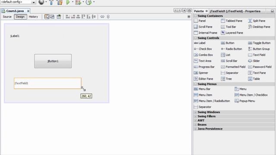Screen dimensions: 276x155
Task: Select Tabbed Pane palette item
Action: (x=232, y=21)
